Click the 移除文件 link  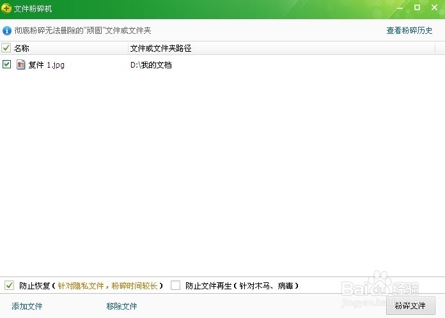121,306
